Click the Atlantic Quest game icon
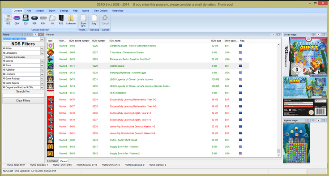 pos(50,66)
